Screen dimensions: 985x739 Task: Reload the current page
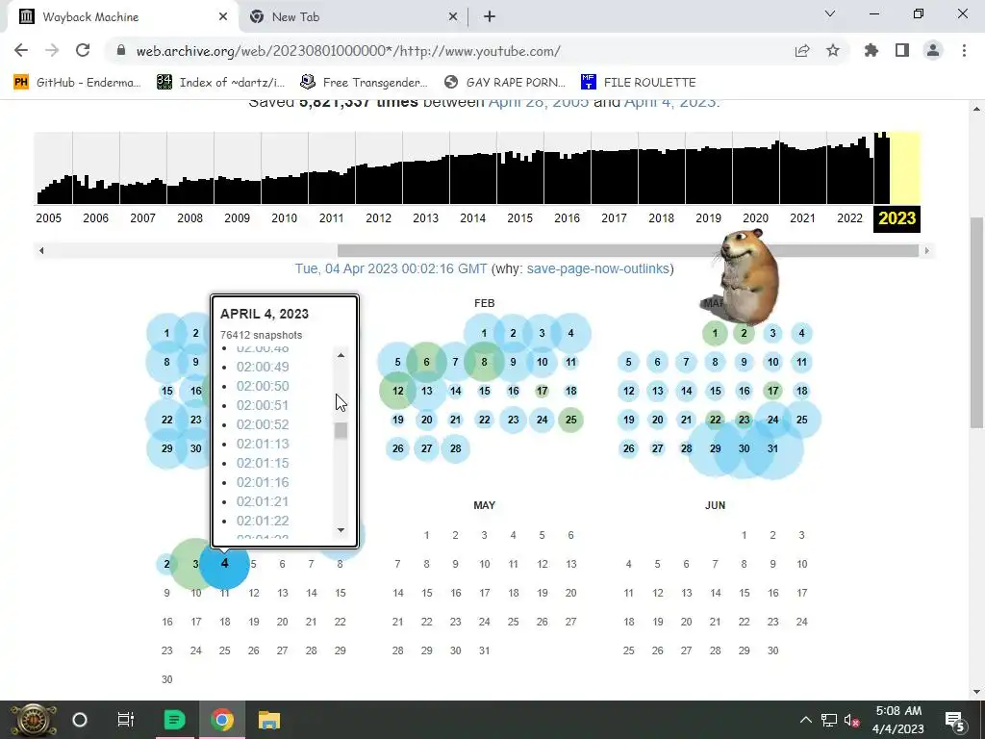pyautogui.click(x=83, y=50)
